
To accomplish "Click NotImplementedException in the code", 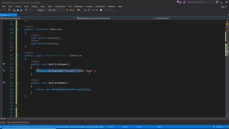I will tap(69, 89).
